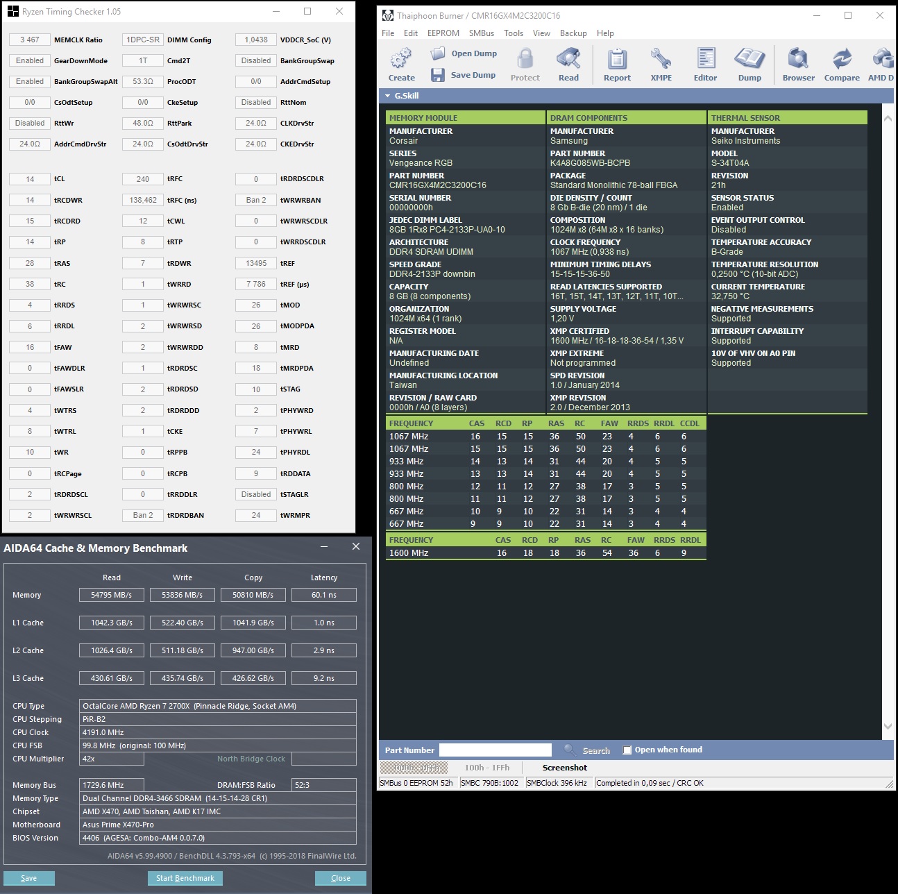Screen dimensions: 898x894
Task: Click the GearDownMode Enabled field
Action: (x=30, y=60)
